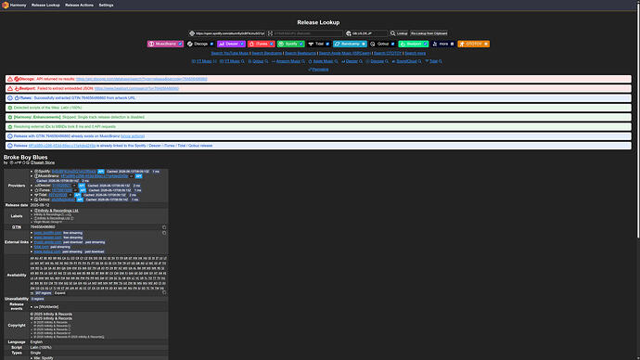Image resolution: width=640 pixels, height=360 pixels.
Task: Click the provider URL input field
Action: 230,33
